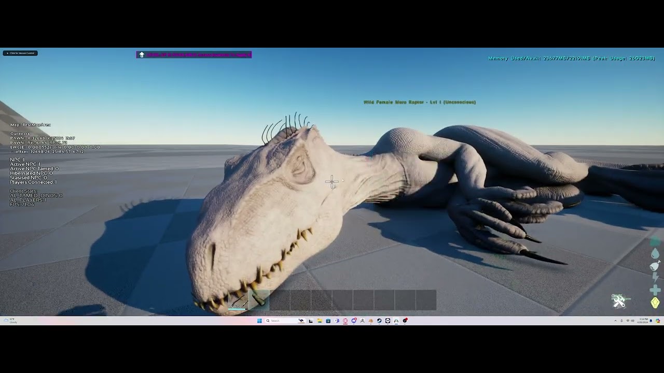This screenshot has width=664, height=373.
Task: Click the 'FPS: 71.04' counter
Action: [x=22, y=205]
